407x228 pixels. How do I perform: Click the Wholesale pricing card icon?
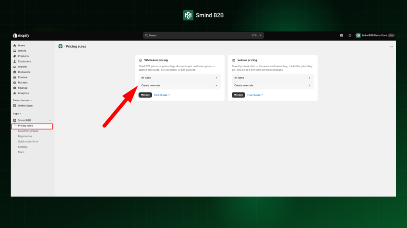[140, 60]
